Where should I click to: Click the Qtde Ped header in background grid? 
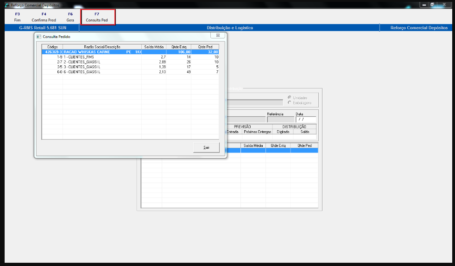click(304, 146)
